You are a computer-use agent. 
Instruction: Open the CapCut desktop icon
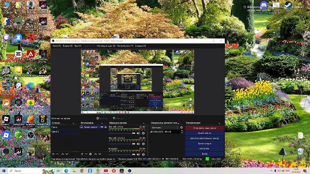(18, 54)
